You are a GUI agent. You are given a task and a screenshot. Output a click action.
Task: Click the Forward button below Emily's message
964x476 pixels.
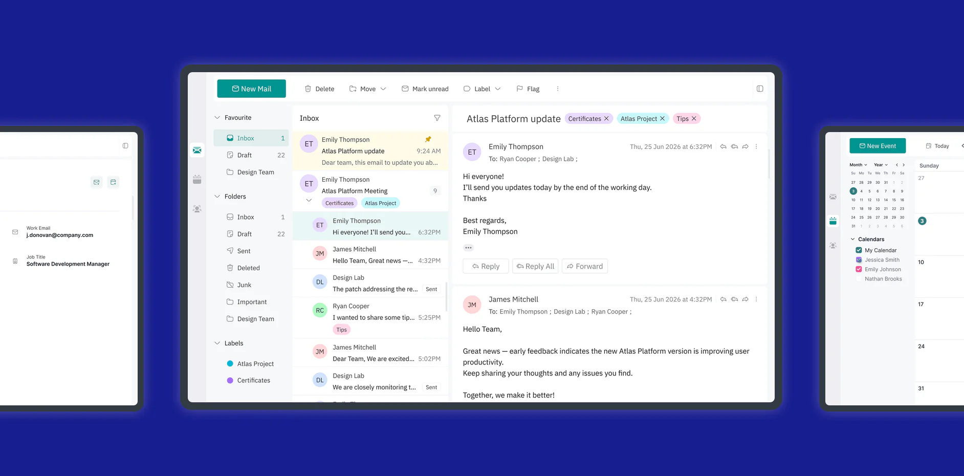(585, 266)
